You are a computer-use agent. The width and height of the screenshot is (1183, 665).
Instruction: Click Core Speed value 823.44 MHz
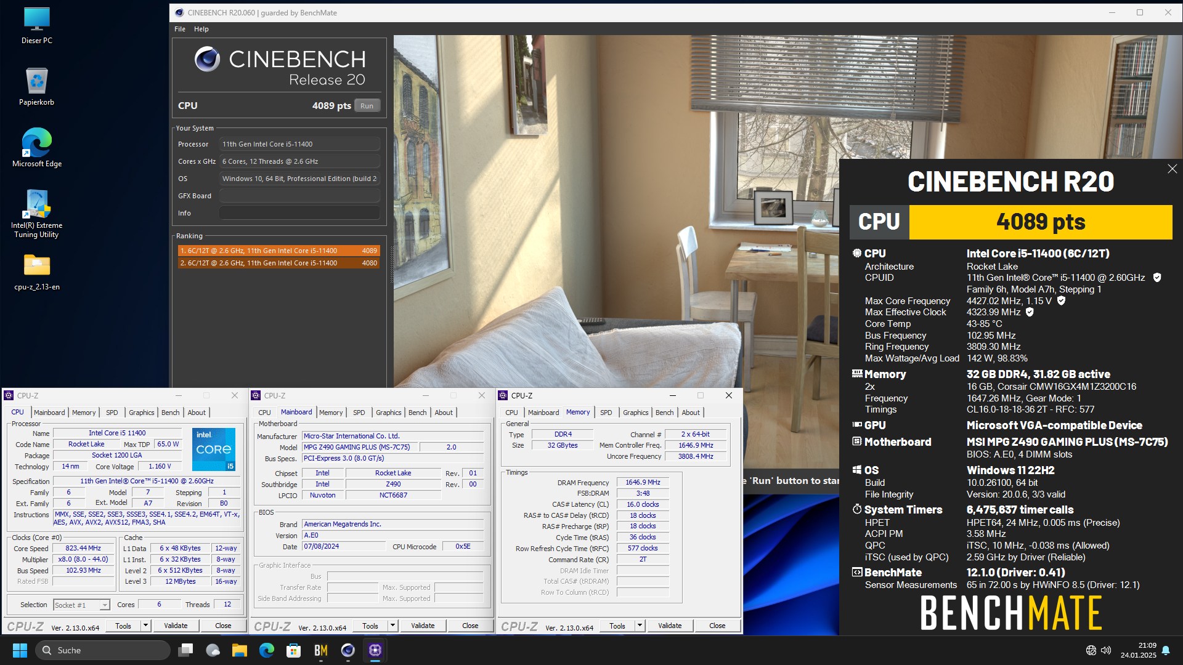click(x=83, y=548)
